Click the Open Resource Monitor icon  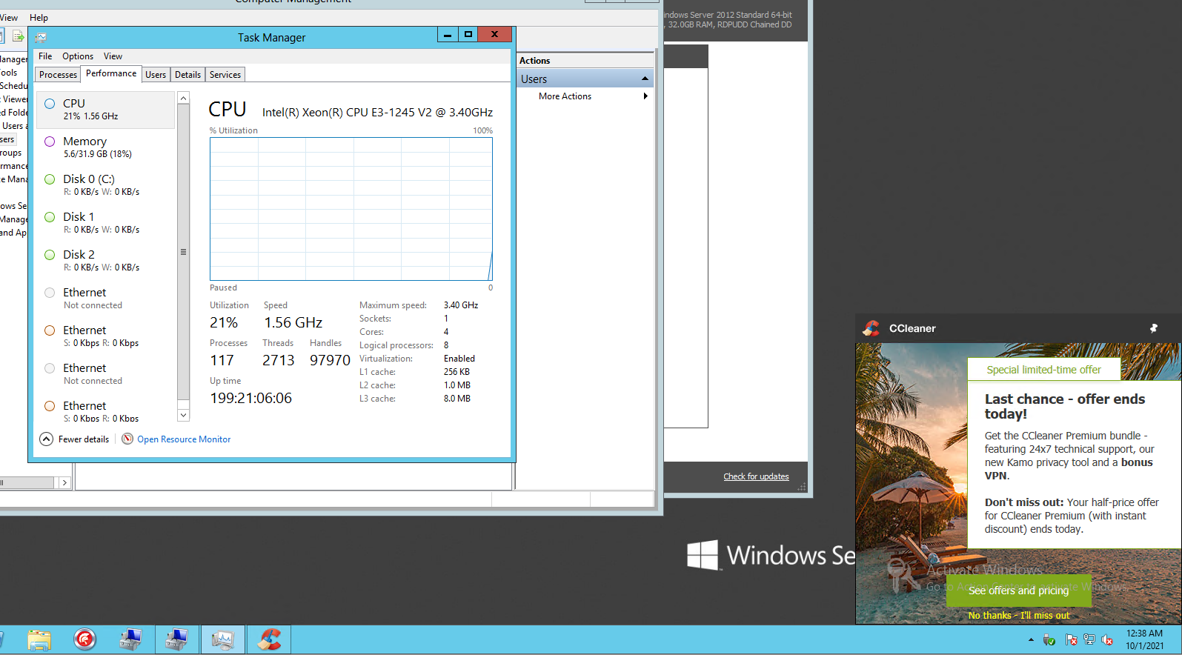point(127,439)
